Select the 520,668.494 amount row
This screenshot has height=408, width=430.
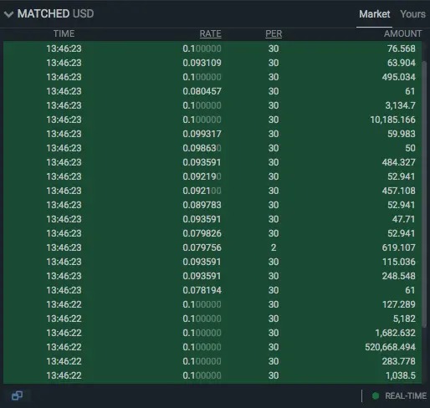click(212, 347)
